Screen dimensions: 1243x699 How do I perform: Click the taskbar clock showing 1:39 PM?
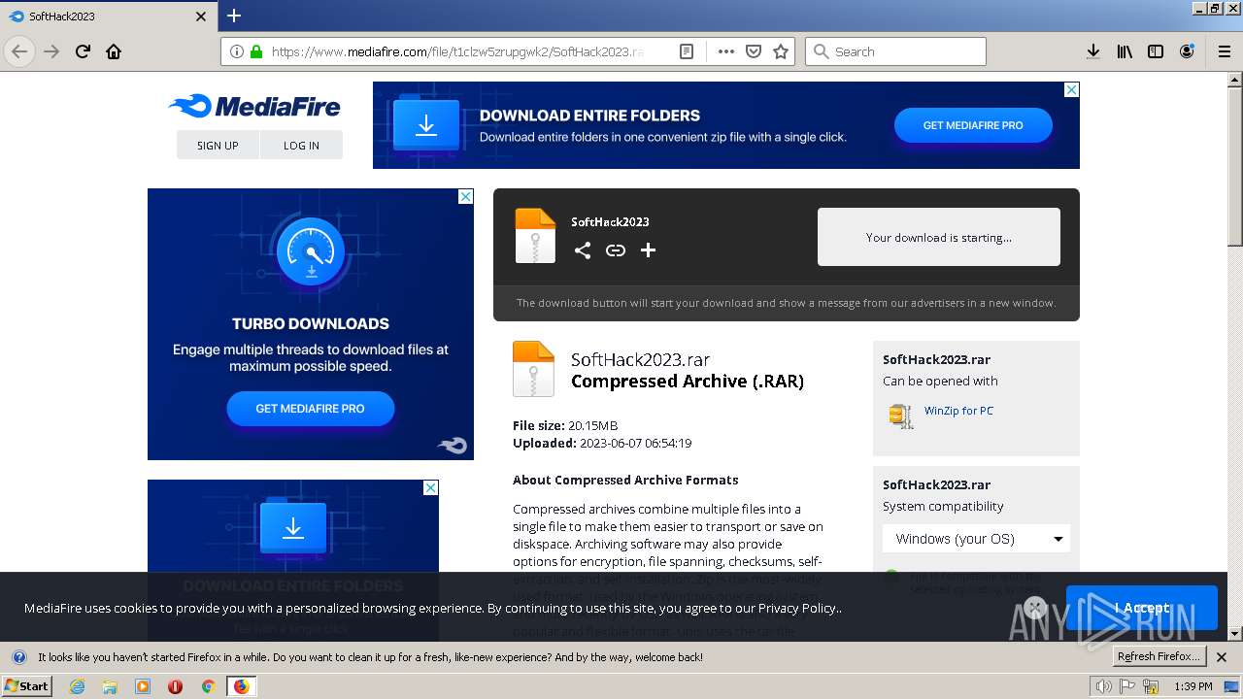[1193, 686]
